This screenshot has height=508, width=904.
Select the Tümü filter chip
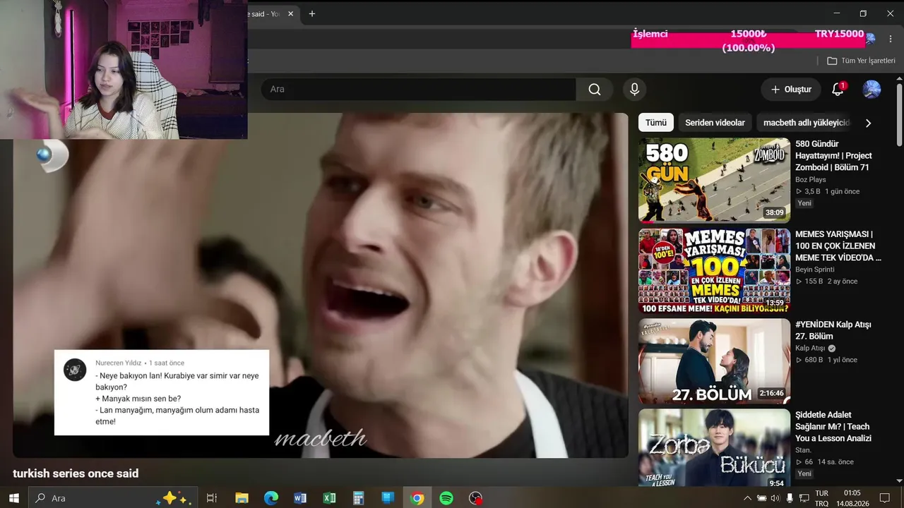tap(655, 123)
